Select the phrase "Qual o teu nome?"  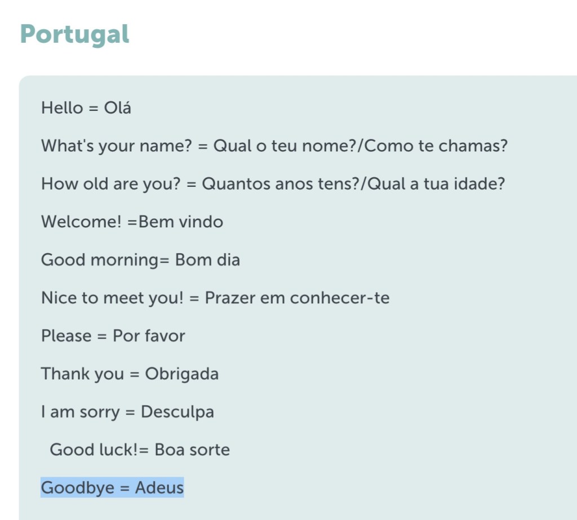(285, 146)
